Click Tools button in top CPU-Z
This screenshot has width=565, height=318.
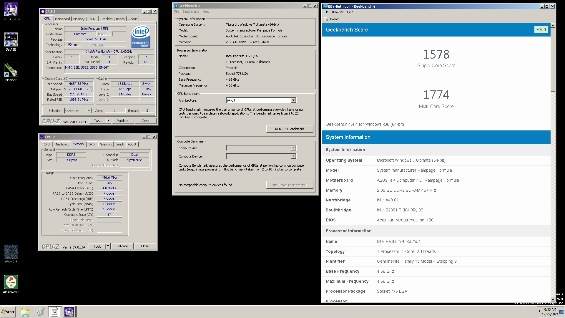pos(98,121)
